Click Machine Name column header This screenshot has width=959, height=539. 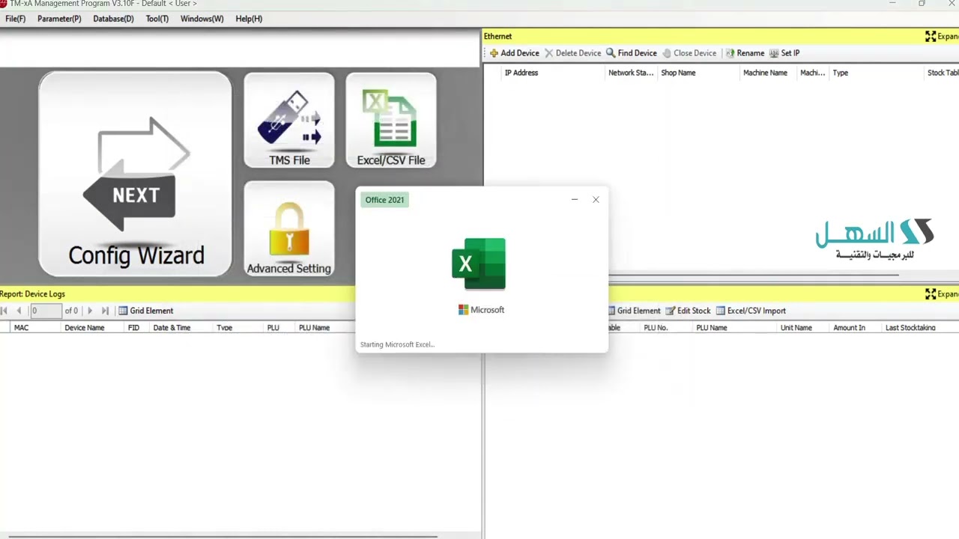click(x=765, y=73)
